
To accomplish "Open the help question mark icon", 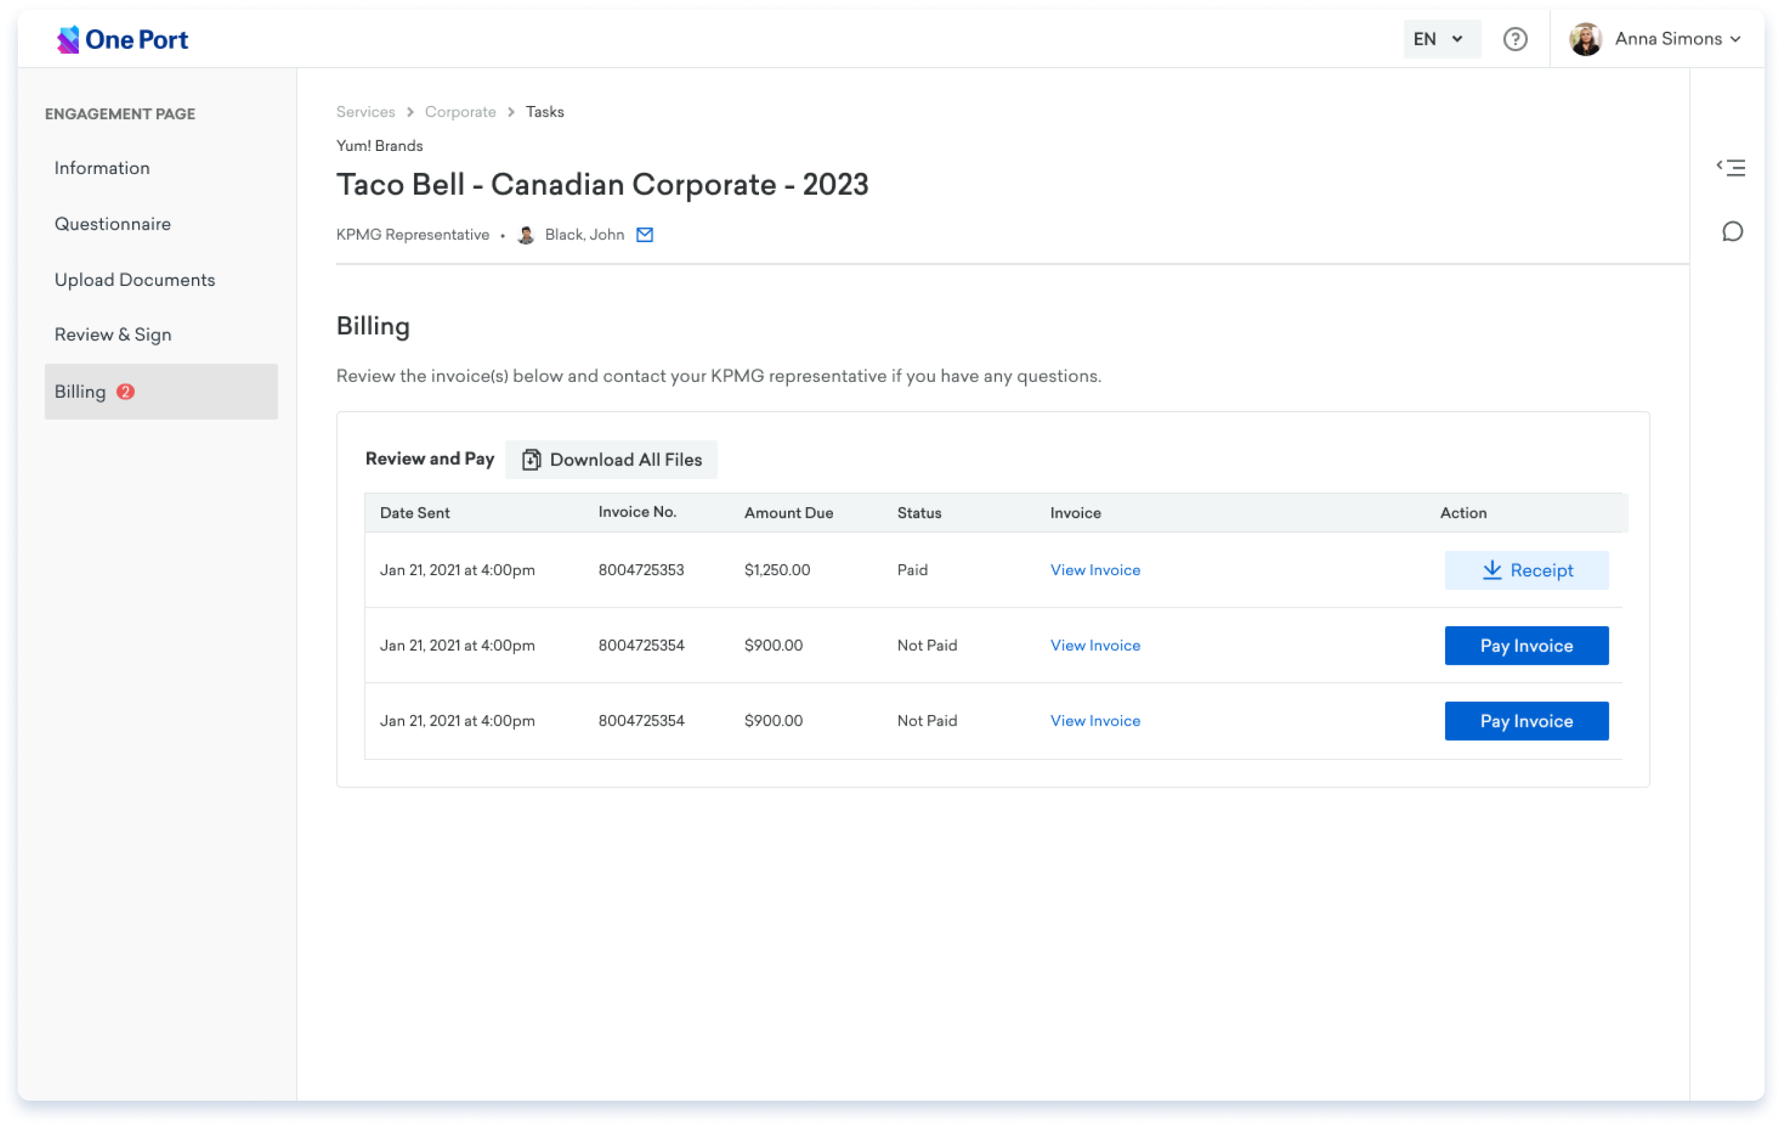I will click(x=1515, y=39).
